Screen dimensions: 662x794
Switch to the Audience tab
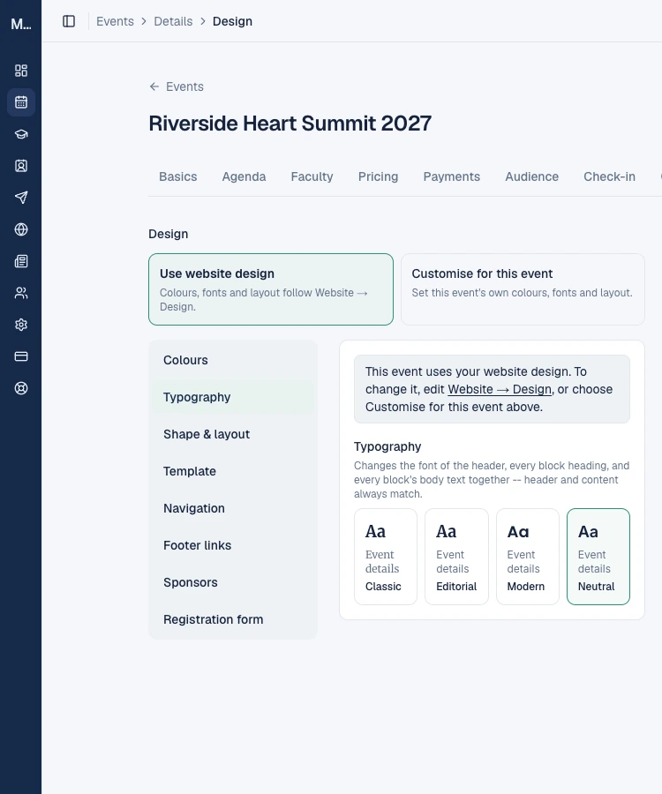coord(532,176)
